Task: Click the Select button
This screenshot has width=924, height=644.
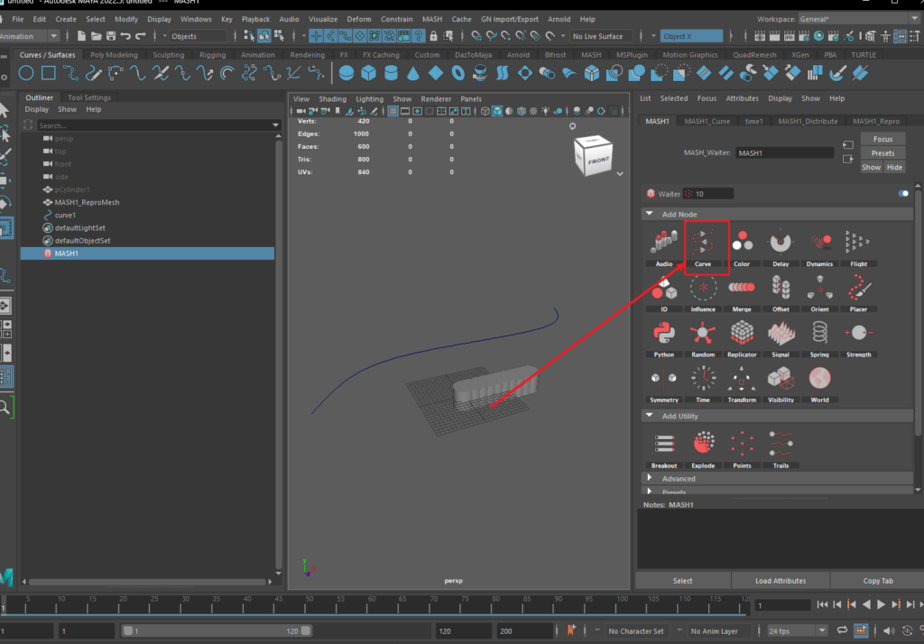Action: click(x=682, y=580)
